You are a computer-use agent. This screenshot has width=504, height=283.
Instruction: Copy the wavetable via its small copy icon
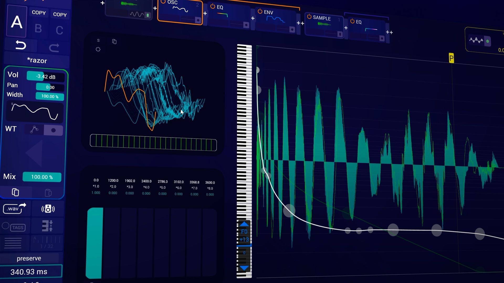tap(114, 41)
